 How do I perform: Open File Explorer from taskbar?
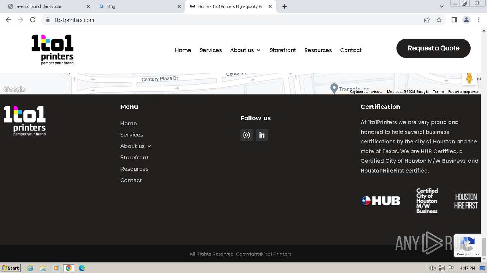(x=43, y=268)
